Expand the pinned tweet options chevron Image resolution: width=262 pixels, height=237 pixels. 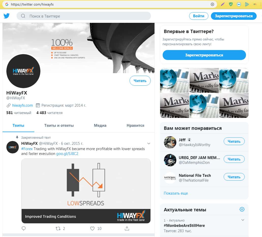(149, 144)
